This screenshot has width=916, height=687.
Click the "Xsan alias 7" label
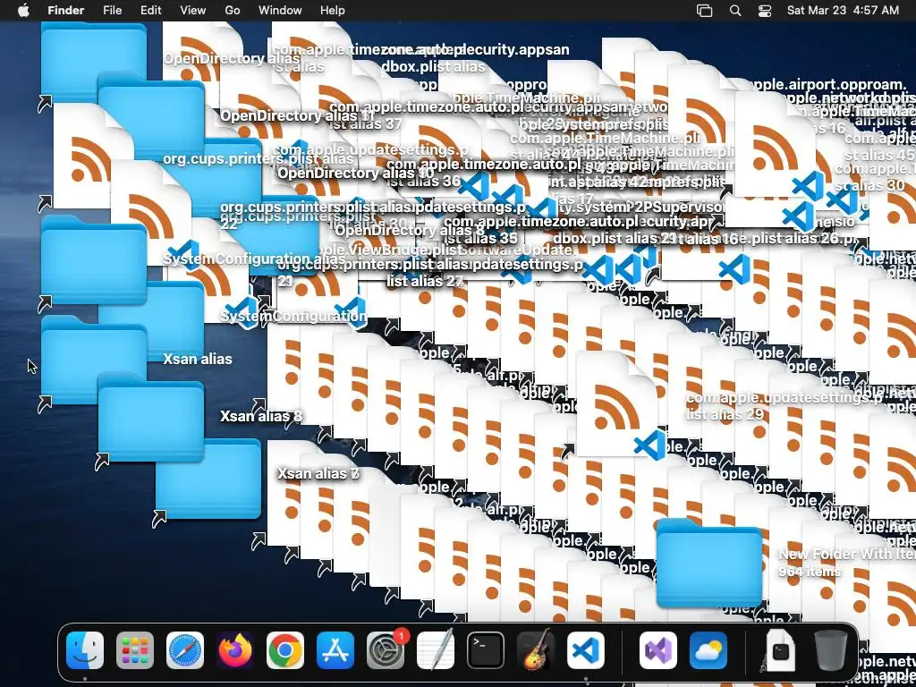coord(318,473)
